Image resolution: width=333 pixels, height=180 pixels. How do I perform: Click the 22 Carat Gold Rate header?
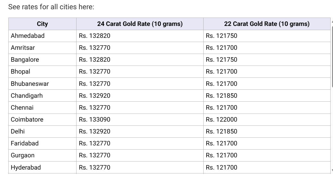pos(267,24)
